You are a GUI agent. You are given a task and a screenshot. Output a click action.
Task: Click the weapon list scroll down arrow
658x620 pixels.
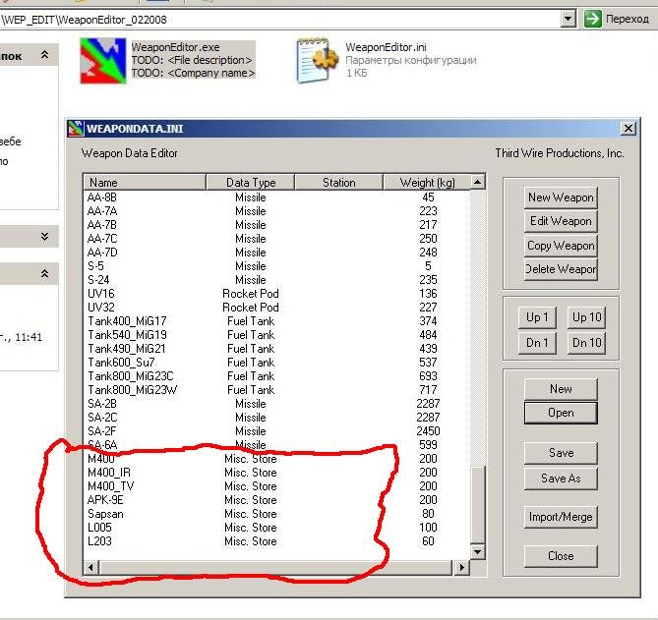[478, 551]
